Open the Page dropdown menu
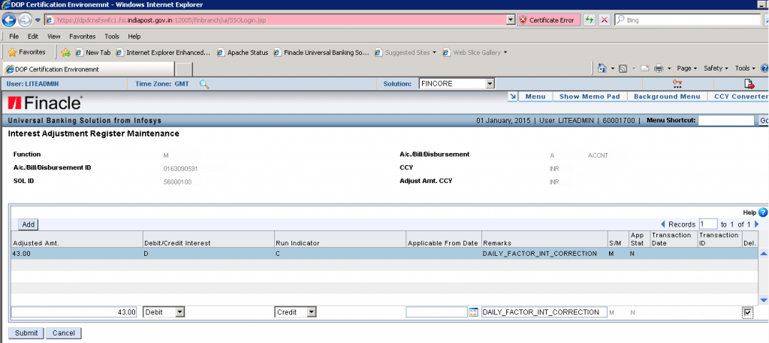This screenshot has height=343, width=769. (x=687, y=68)
